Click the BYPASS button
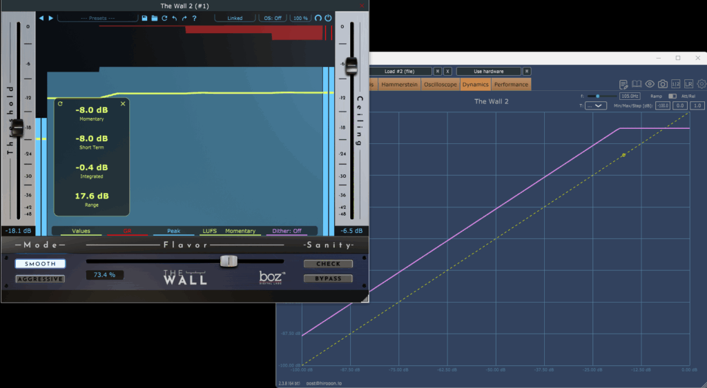This screenshot has width=707, height=388. [328, 278]
